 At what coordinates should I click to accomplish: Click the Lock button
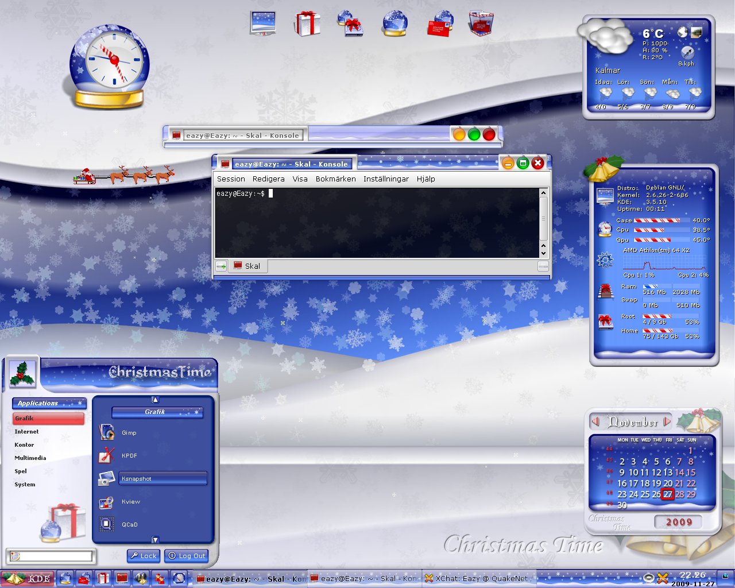[x=144, y=556]
